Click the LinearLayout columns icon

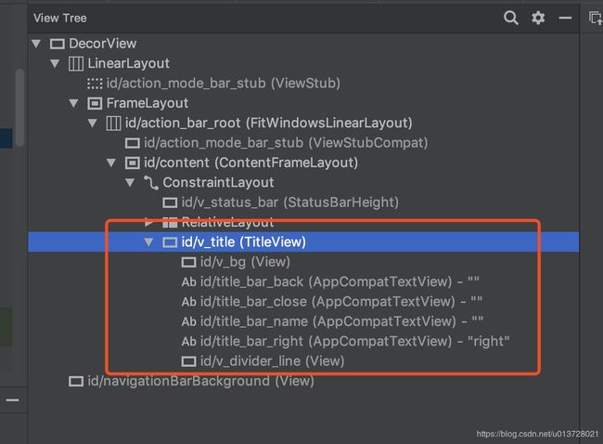point(76,63)
